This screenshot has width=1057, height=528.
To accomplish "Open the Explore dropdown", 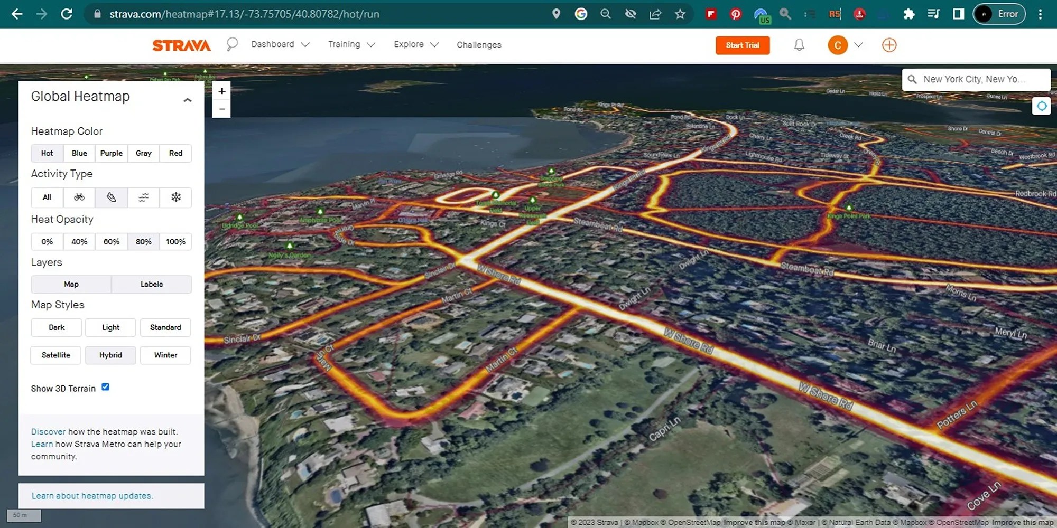I will coord(415,44).
